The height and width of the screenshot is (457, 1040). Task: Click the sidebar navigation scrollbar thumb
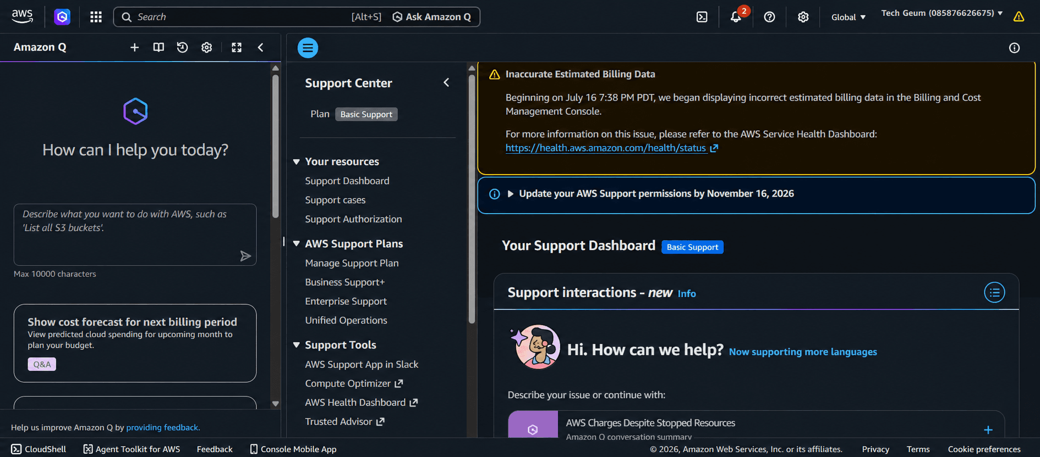(472, 198)
